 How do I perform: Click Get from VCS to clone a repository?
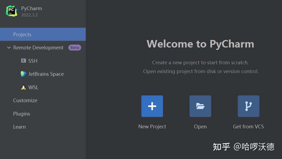pyautogui.click(x=248, y=106)
